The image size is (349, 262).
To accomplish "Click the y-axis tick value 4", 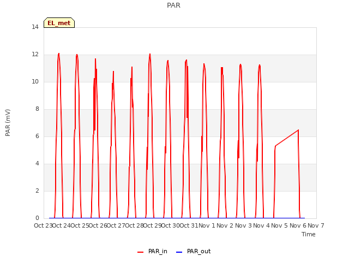I will [37, 164].
